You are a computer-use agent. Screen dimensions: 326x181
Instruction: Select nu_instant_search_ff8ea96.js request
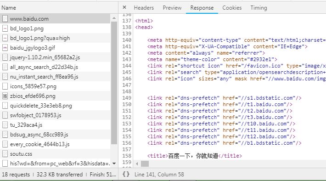(x=55, y=77)
